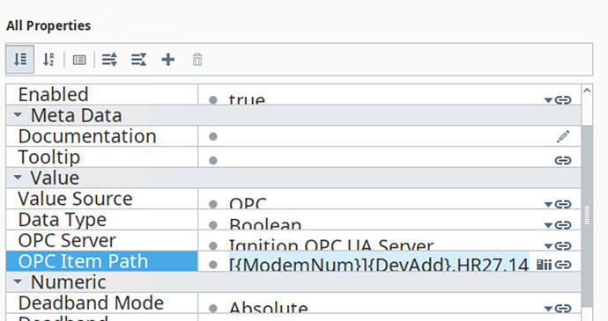The image size is (608, 321).
Task: Toggle the description area icon
Action: (x=79, y=60)
